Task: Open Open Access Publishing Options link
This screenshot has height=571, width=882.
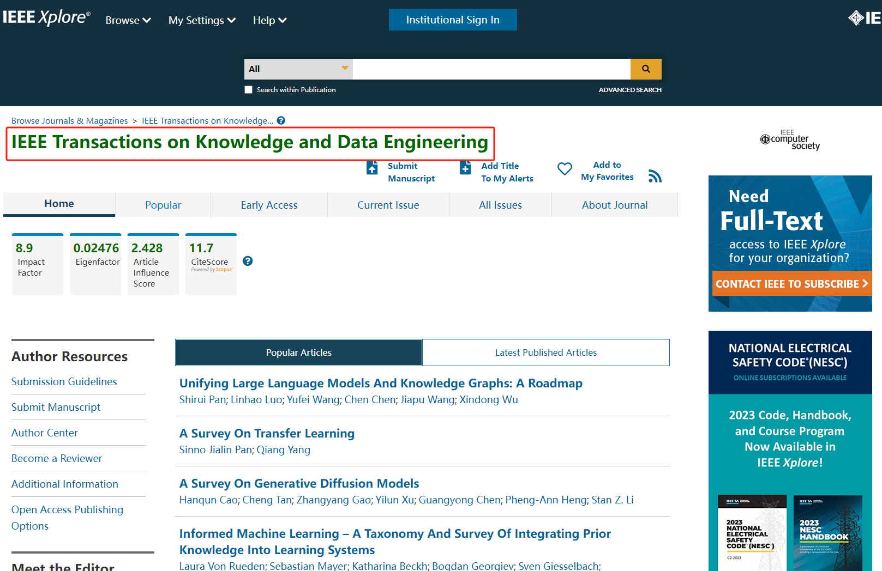Action: click(x=67, y=518)
